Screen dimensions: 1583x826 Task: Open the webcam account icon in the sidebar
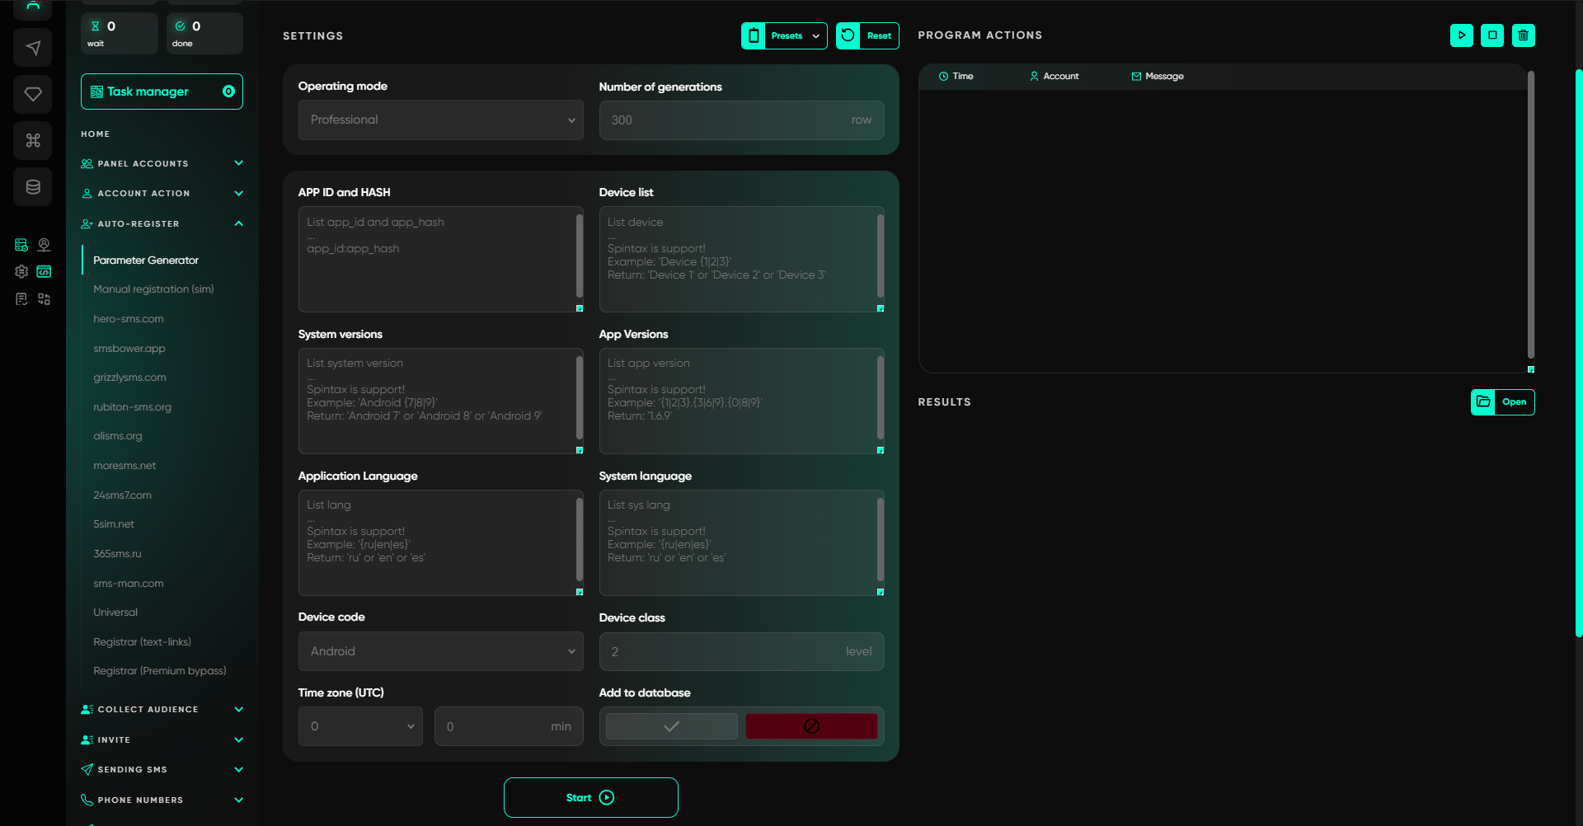44,244
